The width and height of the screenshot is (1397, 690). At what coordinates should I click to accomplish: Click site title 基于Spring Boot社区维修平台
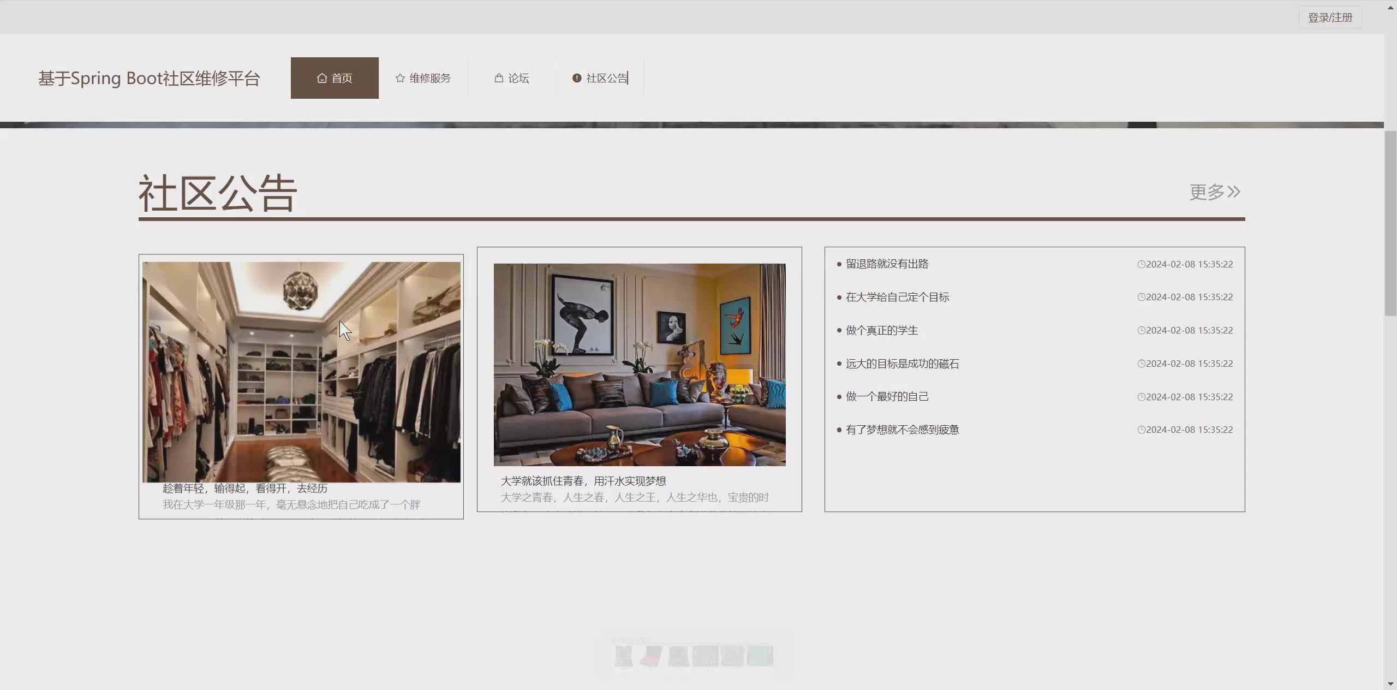[149, 78]
